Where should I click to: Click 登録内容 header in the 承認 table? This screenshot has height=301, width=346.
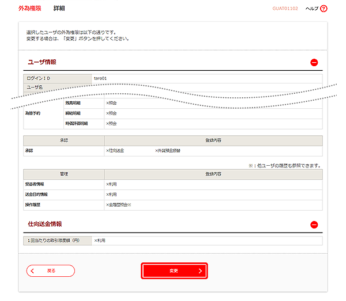[x=213, y=140]
